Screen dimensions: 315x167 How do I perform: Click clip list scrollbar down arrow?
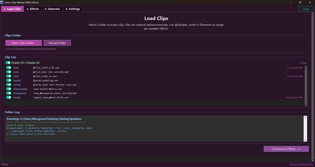[x=306, y=105]
